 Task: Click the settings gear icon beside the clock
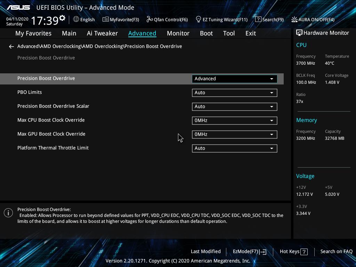(62, 18)
